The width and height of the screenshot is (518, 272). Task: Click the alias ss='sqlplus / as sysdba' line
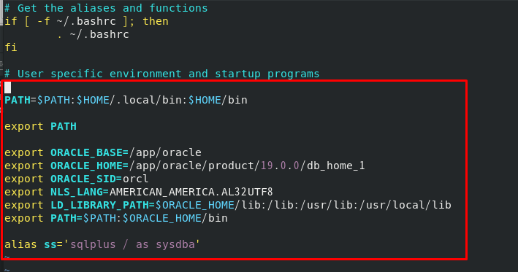tap(102, 244)
